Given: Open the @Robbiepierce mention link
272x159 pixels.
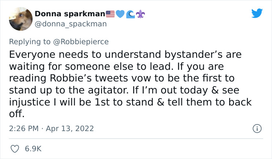Looking at the screenshot, I should click(84, 41).
